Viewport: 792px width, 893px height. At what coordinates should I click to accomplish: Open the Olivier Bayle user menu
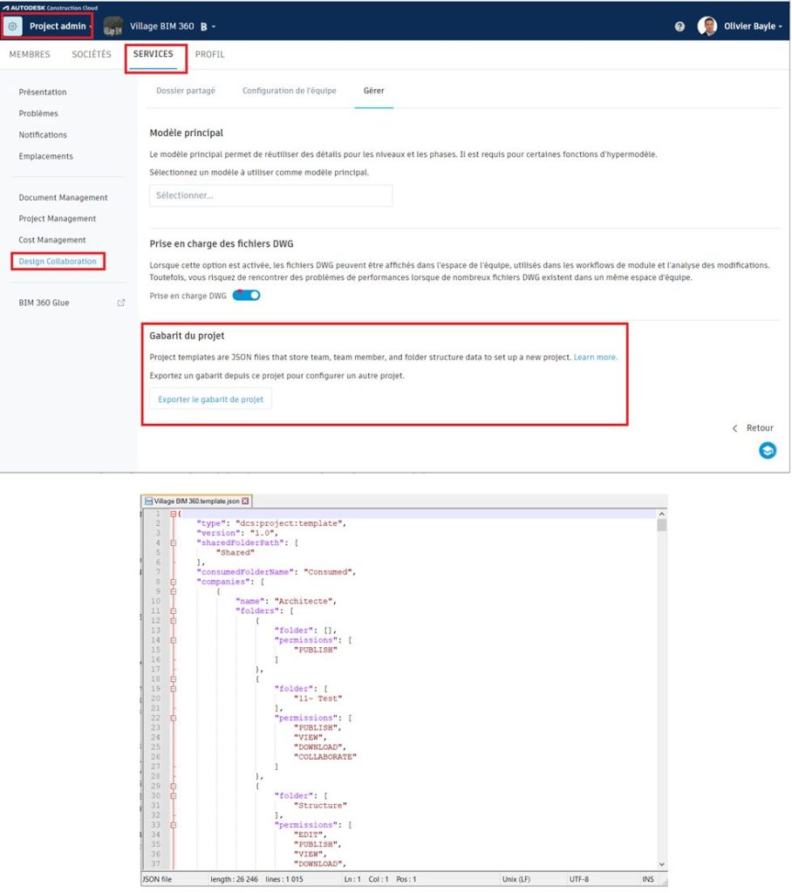click(x=753, y=26)
